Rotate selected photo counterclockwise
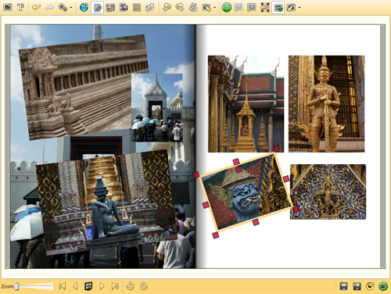The image size is (391, 294). pos(131,286)
